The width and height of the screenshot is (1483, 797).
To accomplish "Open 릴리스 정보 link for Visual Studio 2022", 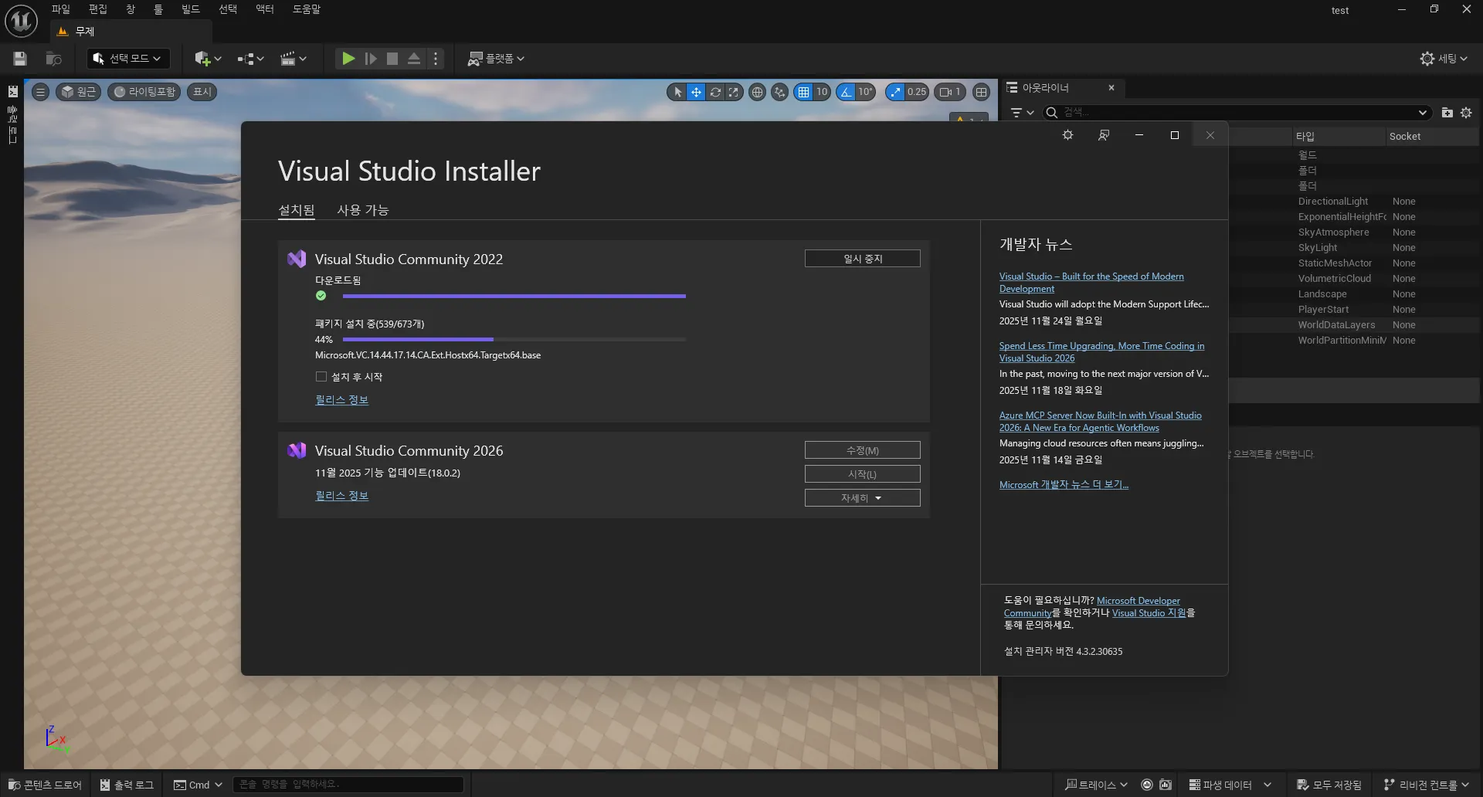I will [x=341, y=400].
